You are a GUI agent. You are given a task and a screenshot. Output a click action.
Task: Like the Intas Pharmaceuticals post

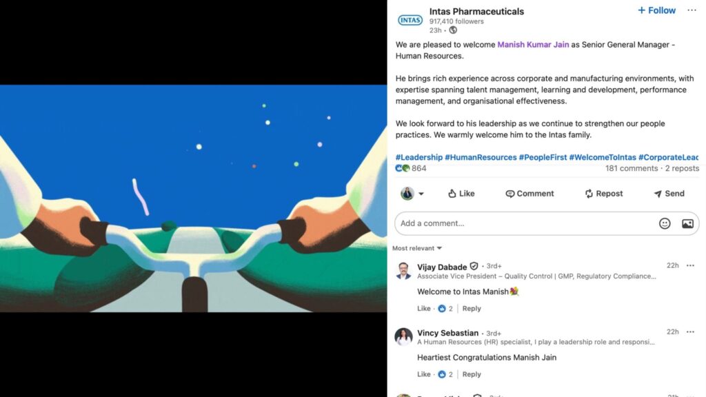click(x=461, y=194)
